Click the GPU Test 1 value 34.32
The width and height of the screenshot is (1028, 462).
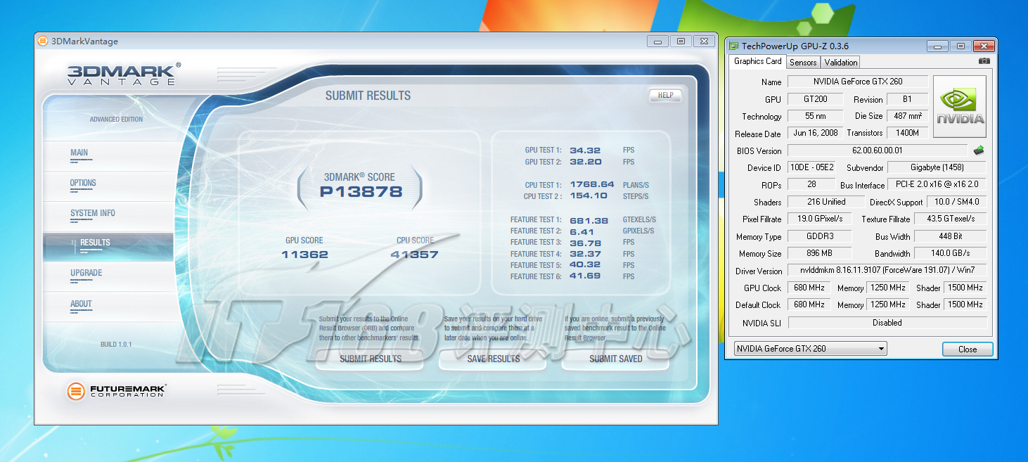point(585,150)
